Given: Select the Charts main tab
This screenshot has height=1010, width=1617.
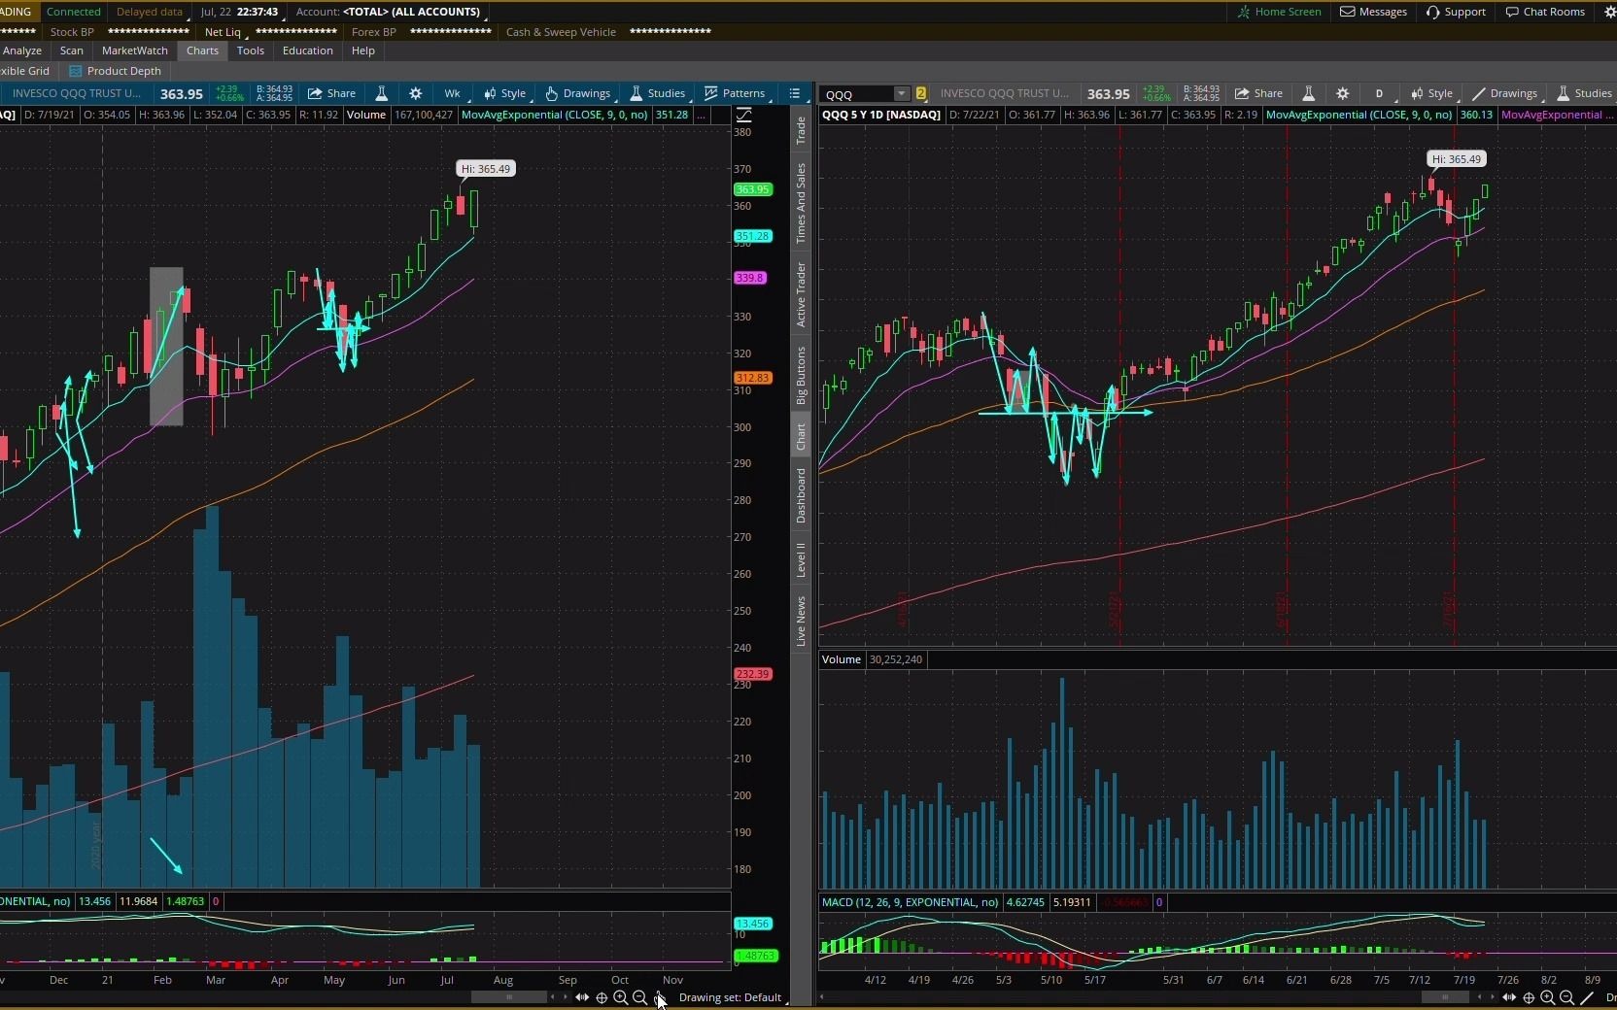Looking at the screenshot, I should tap(202, 50).
